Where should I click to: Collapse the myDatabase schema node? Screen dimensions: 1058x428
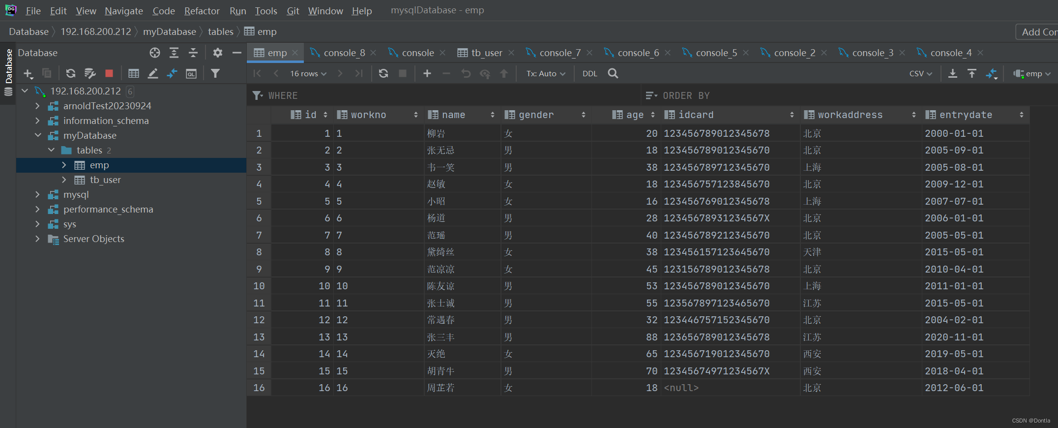(x=37, y=135)
